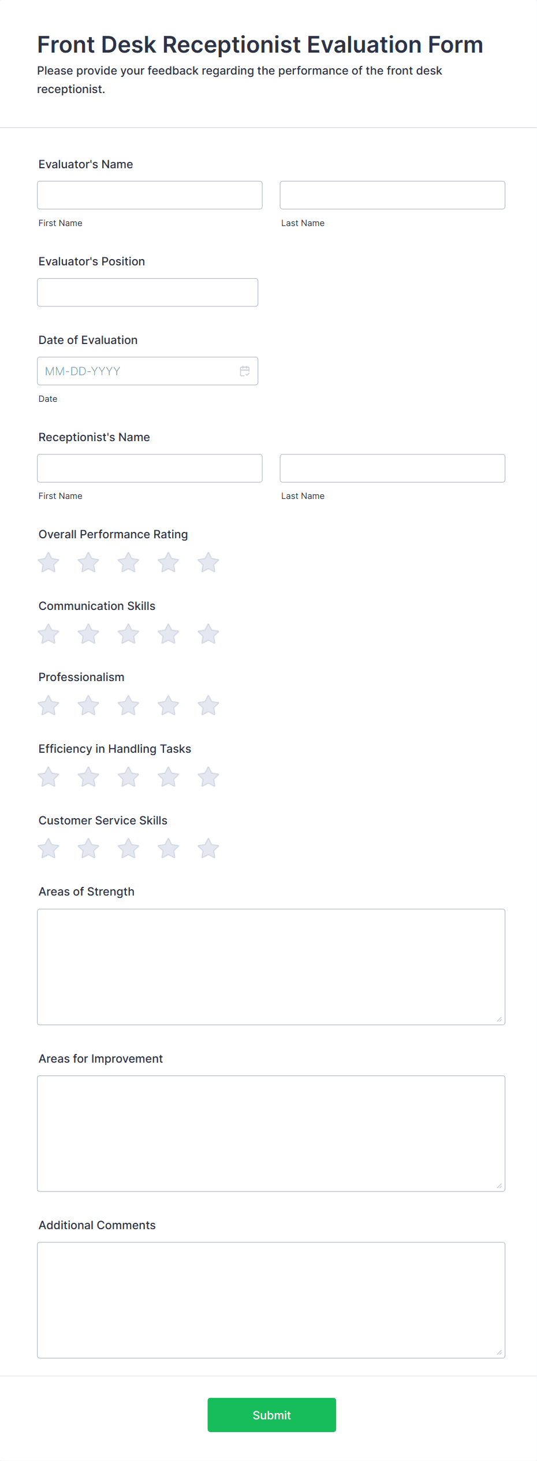
Task: Click the Receptionist's First Name field
Action: 149,468
